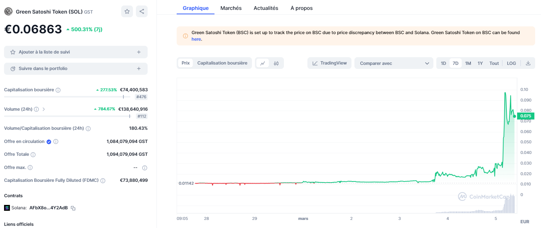This screenshot has height=228, width=541.
Task: Click the €73,880,499 FDMC value
Action: pos(134,180)
